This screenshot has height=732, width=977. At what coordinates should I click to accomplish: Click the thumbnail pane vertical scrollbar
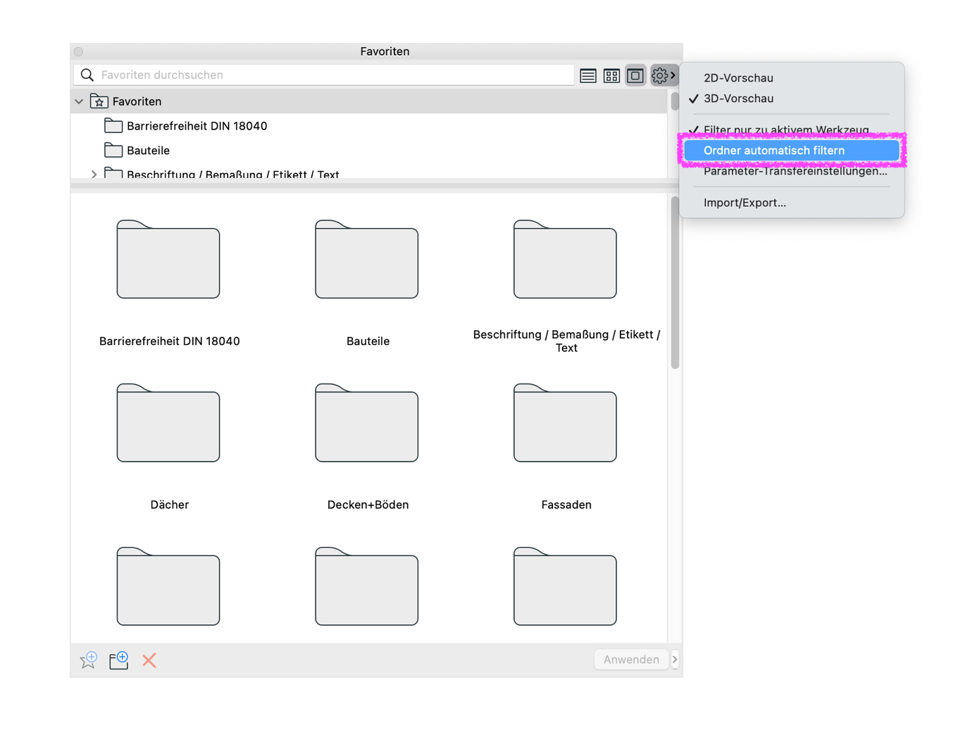[675, 283]
